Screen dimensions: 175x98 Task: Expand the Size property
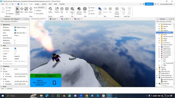(x=1, y=69)
